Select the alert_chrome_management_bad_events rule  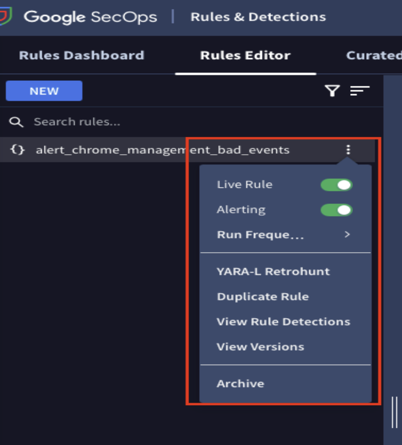[163, 150]
